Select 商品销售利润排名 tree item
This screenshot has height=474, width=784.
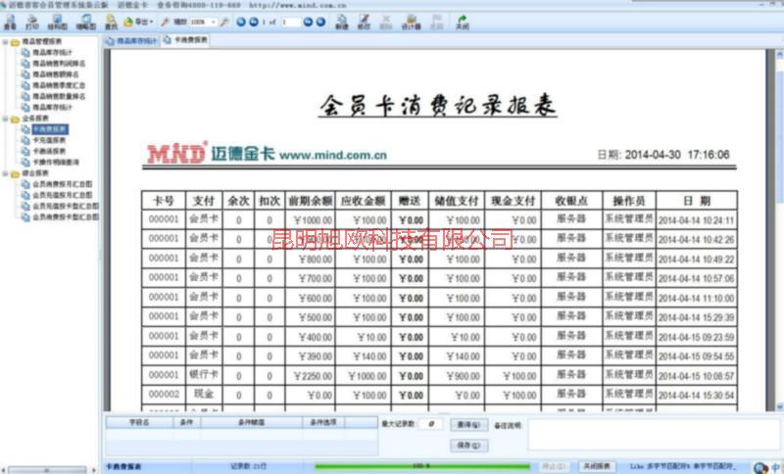point(59,64)
